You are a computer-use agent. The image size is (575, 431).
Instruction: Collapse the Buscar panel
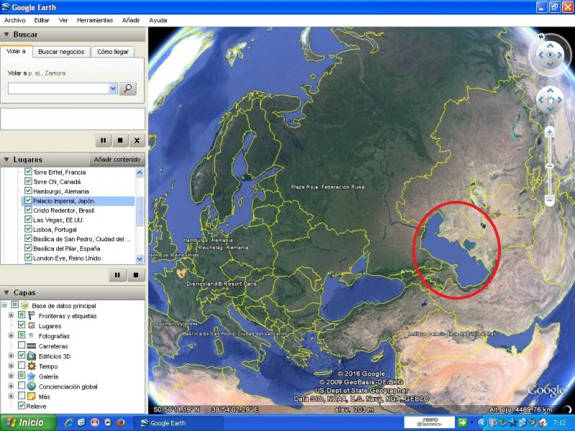pyautogui.click(x=6, y=34)
